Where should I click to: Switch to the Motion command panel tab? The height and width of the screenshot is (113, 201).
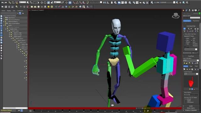pos(193,10)
